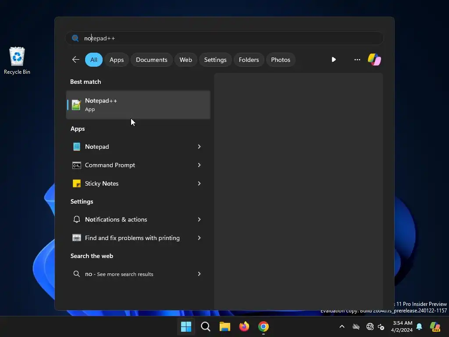Click the 'Sticky Notes' result text
449x337 pixels.
[102, 183]
